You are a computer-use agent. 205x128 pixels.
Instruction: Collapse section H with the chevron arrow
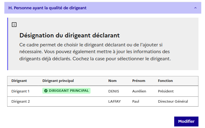(195, 8)
